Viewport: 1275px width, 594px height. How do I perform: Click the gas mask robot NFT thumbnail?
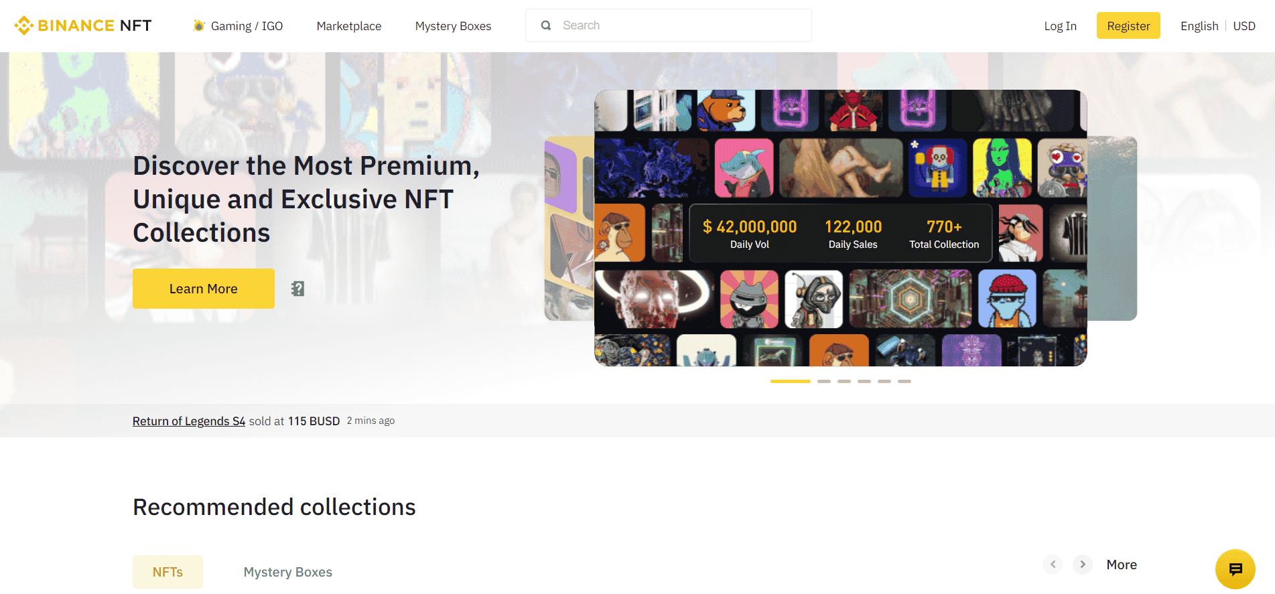[x=813, y=299]
